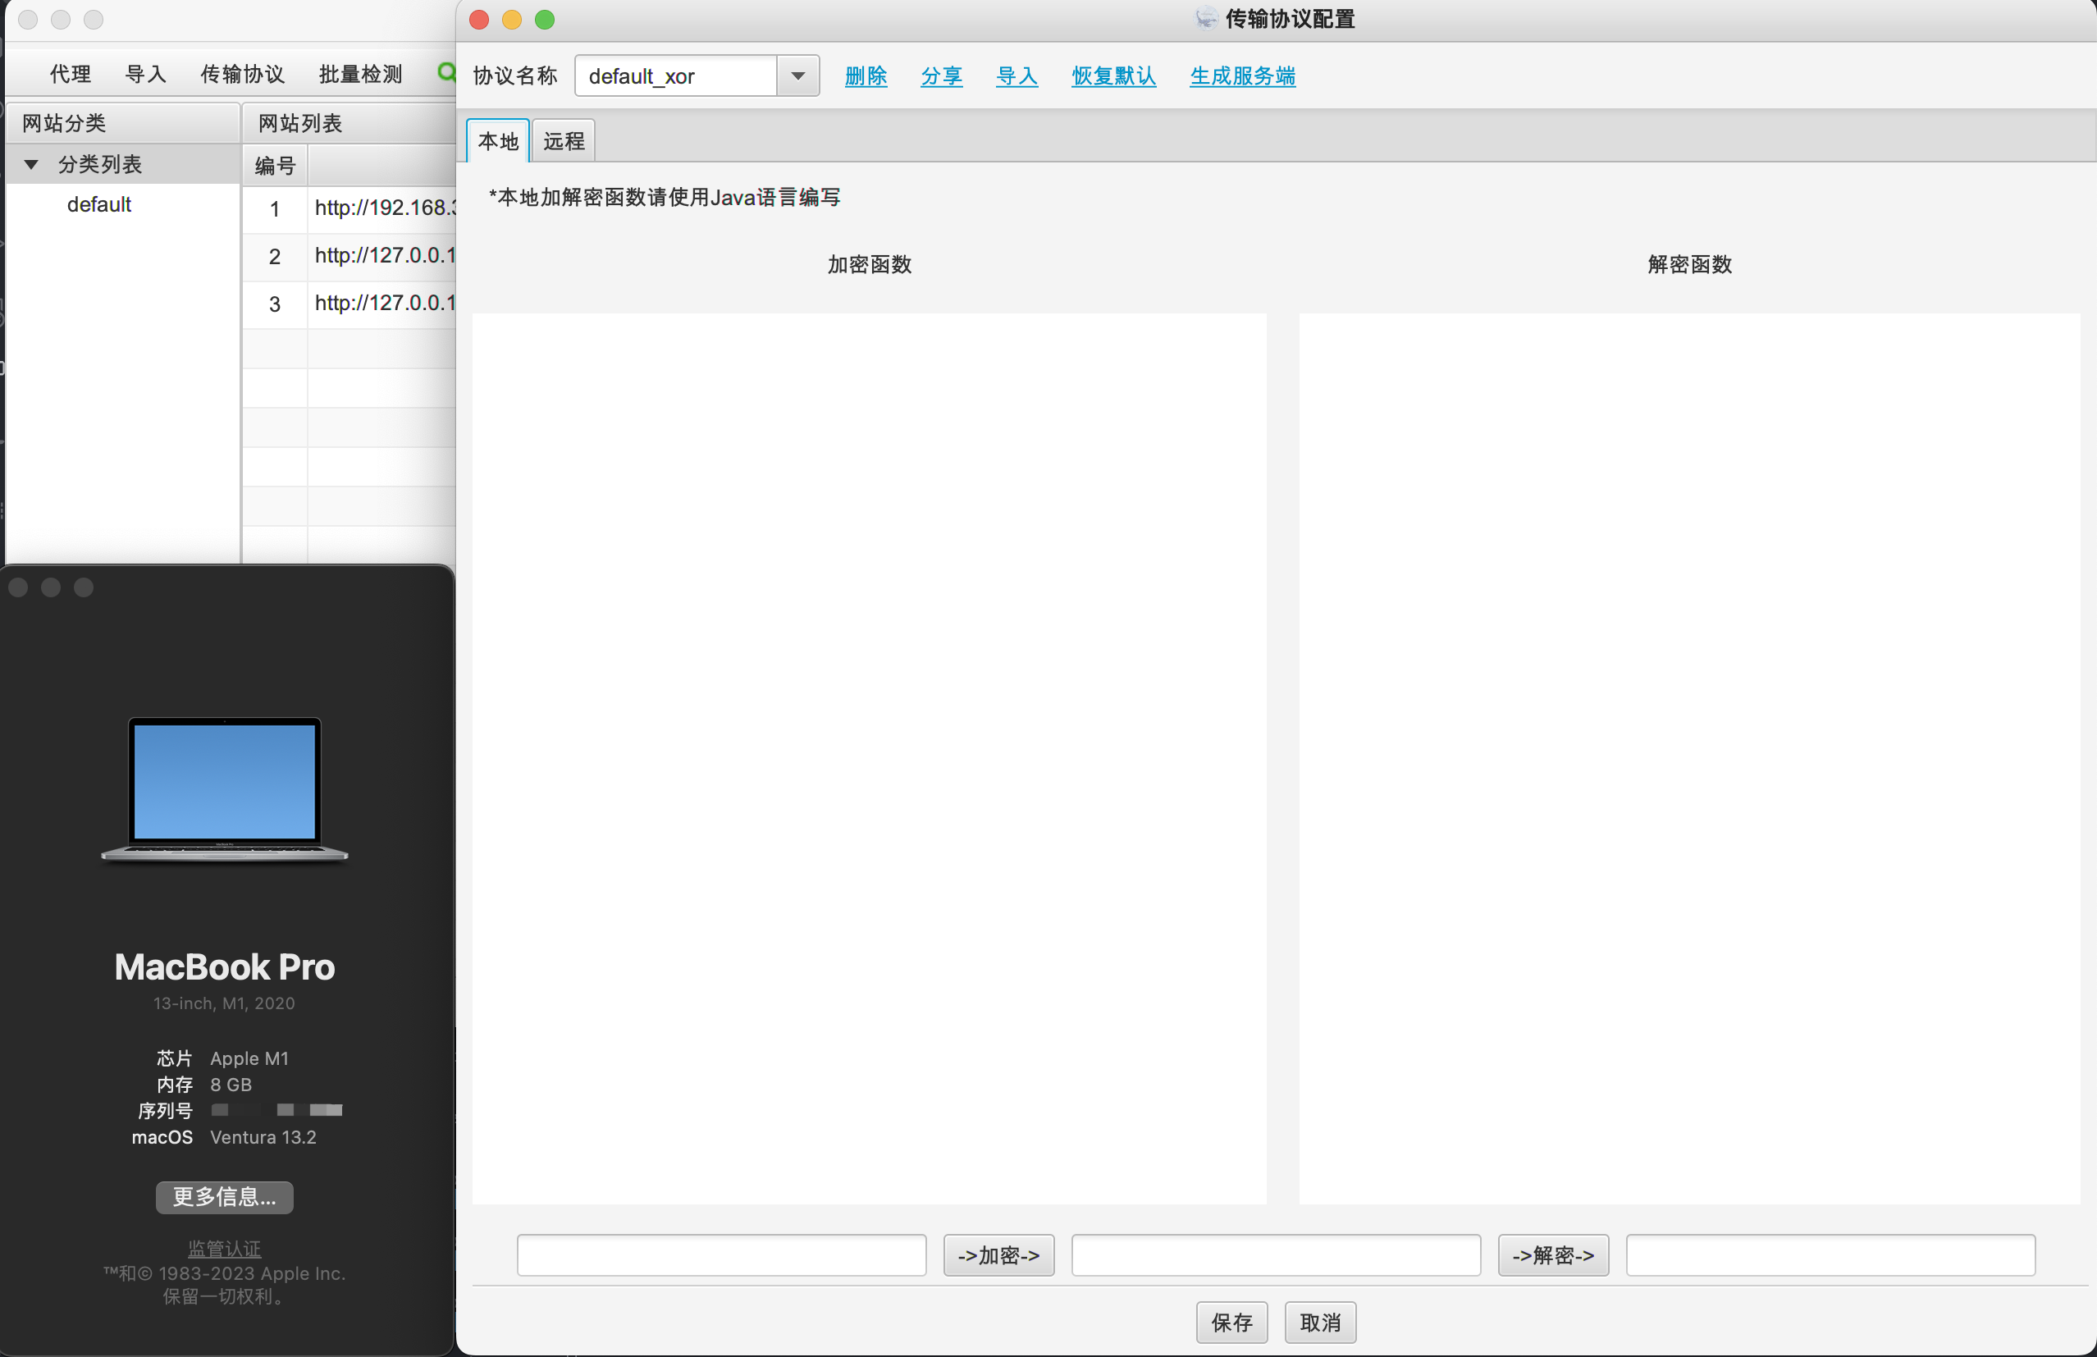
Task: Select the default category in 分类列表
Action: click(98, 203)
